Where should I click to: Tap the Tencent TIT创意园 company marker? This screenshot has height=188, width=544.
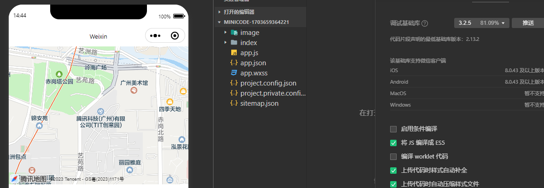tap(100, 112)
